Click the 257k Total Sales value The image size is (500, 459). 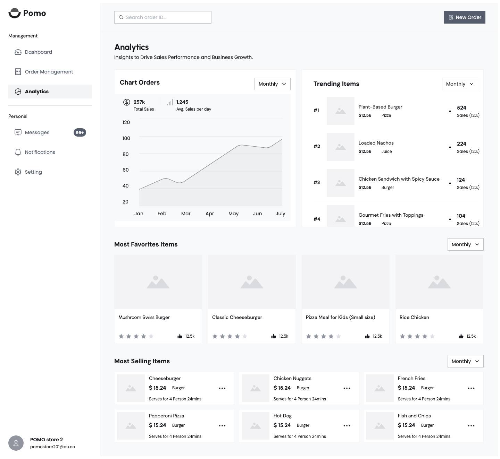[x=139, y=102]
